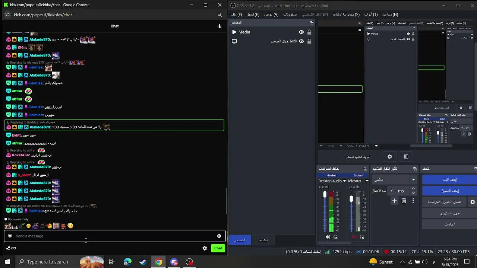Open virtual camera settings gear

click(x=473, y=202)
